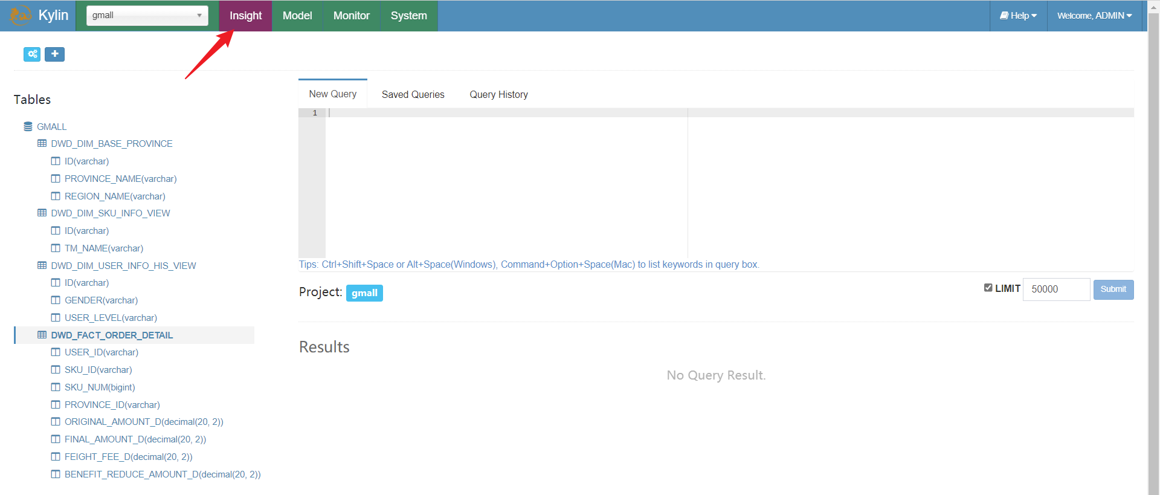This screenshot has width=1160, height=495.
Task: Click the DWD_DIM_BASE_PROVINCE table icon
Action: (x=42, y=144)
